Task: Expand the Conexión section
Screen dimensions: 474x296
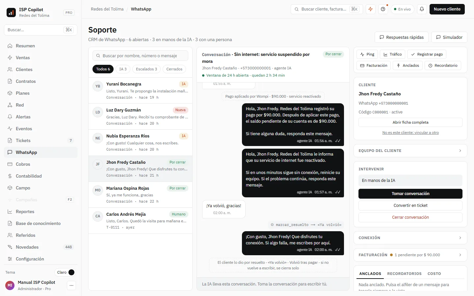Action: click(410, 238)
